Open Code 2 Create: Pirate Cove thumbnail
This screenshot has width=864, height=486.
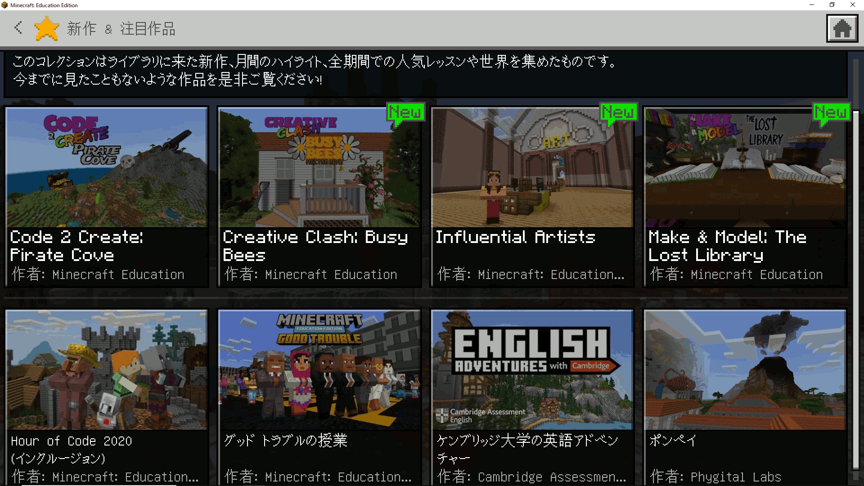[x=107, y=167]
